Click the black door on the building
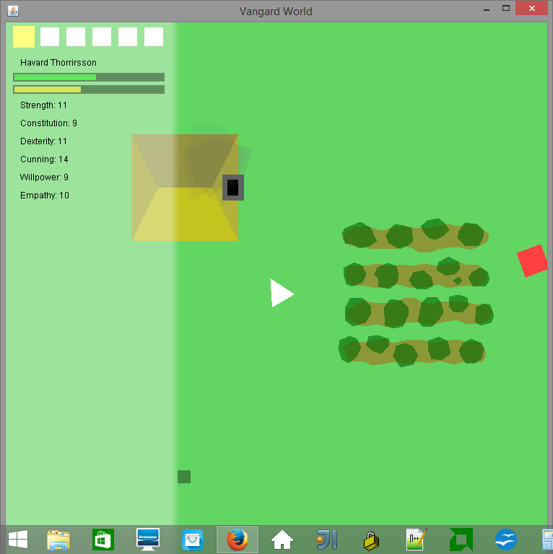This screenshot has height=554, width=553. 232,188
